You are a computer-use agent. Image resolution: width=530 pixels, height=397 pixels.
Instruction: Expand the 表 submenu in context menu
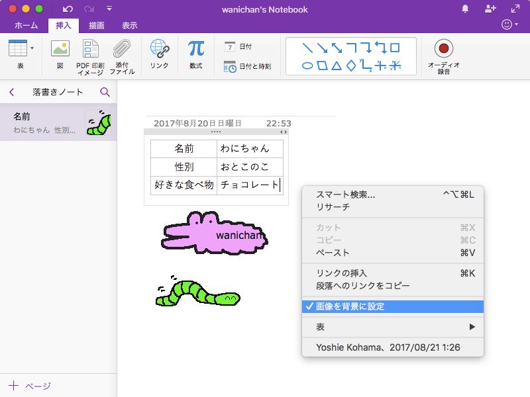(393, 327)
